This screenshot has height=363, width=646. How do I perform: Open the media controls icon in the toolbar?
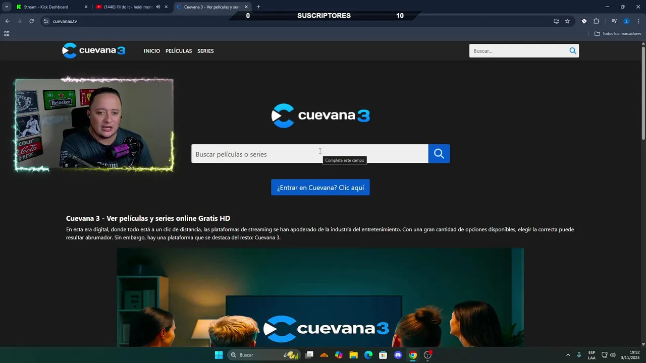click(x=614, y=21)
